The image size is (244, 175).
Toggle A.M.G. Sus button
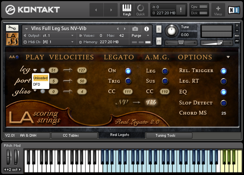tap(165, 81)
